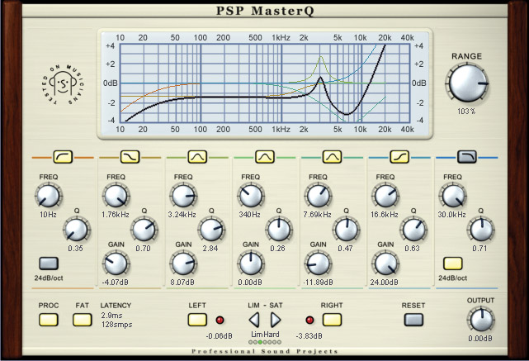
Task: Select previous Lim-Sat mode with left arrow
Action: (254, 320)
